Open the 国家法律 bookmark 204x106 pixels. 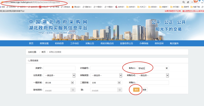point(87,7)
